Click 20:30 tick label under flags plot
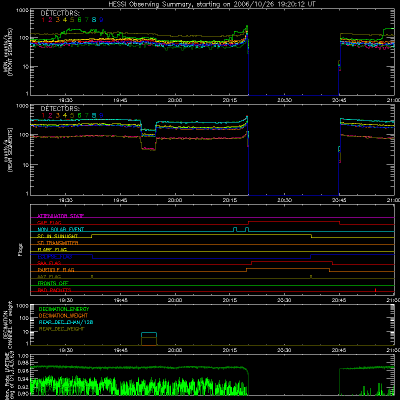This screenshot has height=400, width=400. (x=284, y=300)
